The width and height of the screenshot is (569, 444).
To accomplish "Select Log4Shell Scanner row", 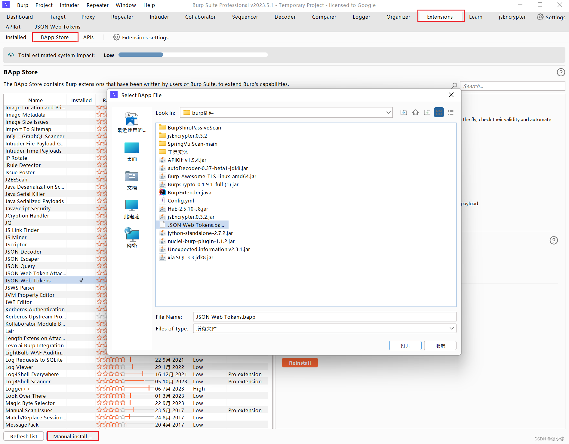I will 136,381.
